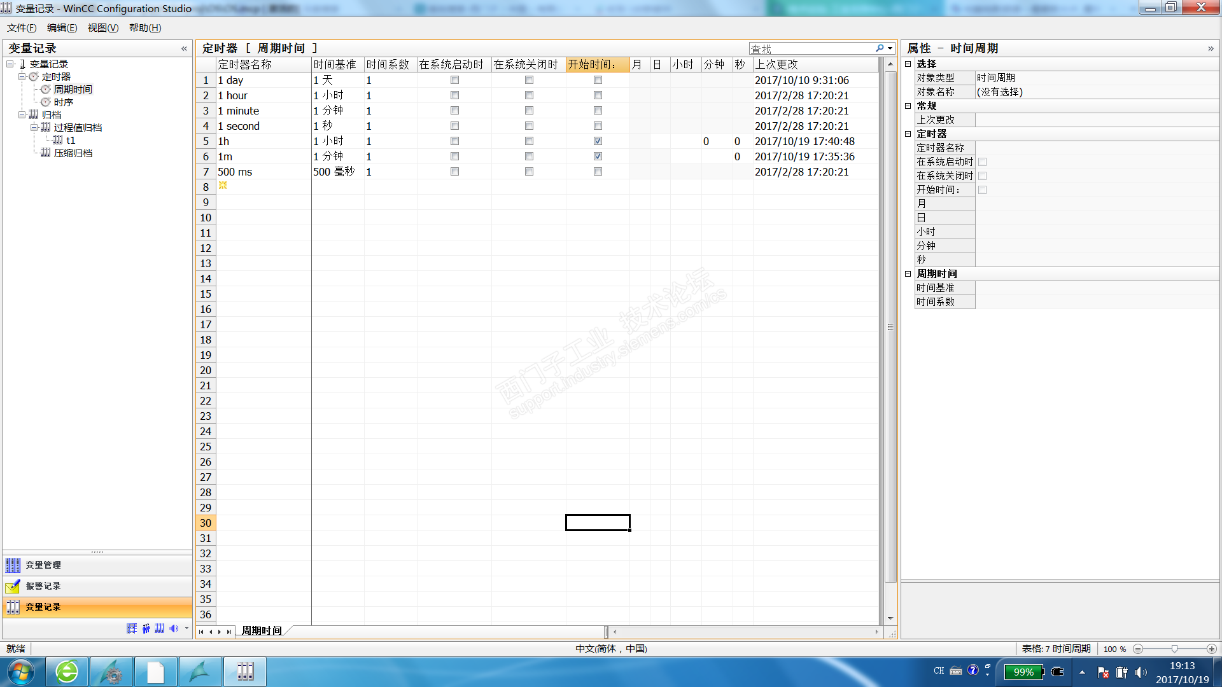
Task: Select 时序 under the timer tree
Action: pos(63,102)
